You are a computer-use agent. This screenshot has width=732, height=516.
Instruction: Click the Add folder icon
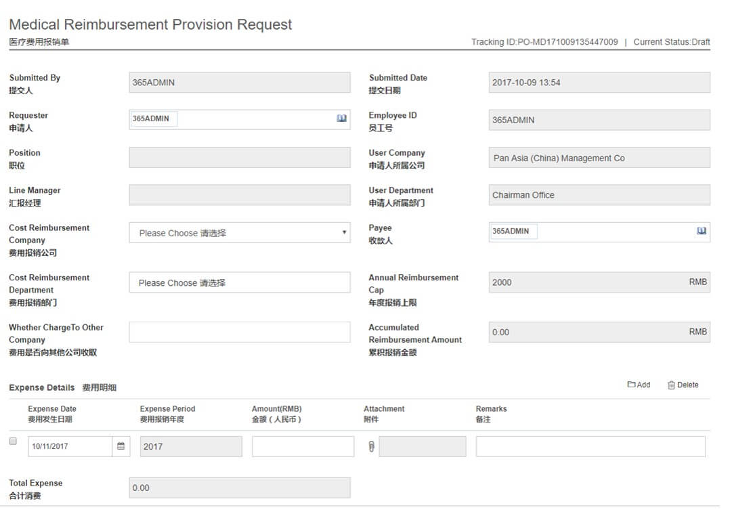tap(631, 385)
